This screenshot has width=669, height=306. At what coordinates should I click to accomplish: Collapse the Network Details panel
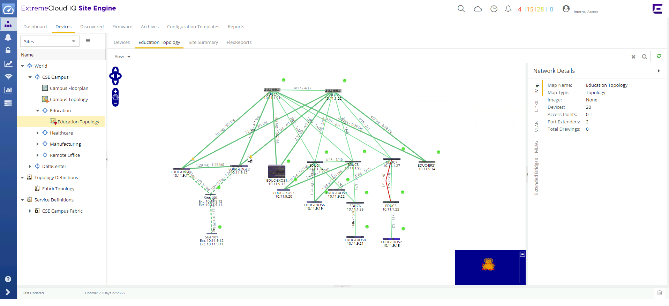[659, 71]
